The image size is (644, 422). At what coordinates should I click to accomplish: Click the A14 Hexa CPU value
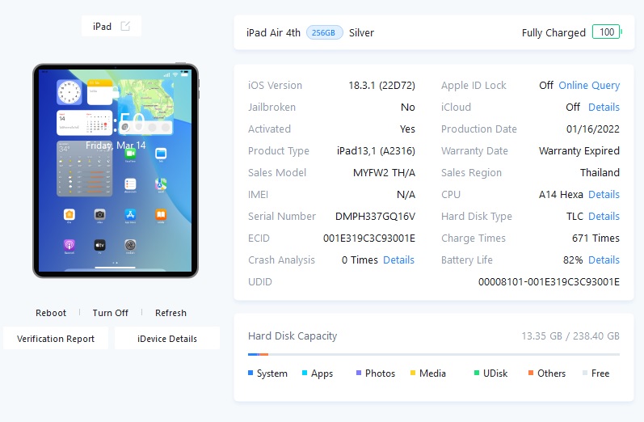point(561,194)
